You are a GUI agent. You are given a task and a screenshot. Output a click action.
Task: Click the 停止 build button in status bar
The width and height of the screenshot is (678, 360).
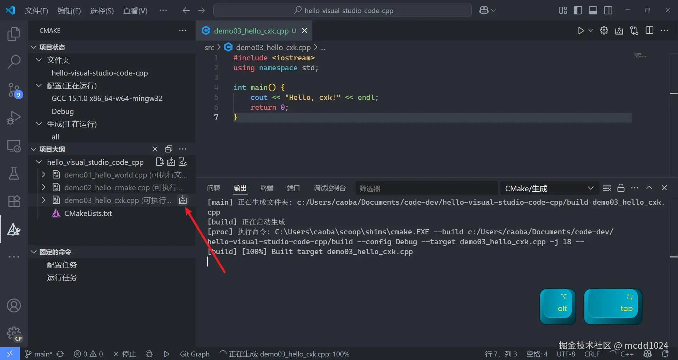(x=125, y=354)
